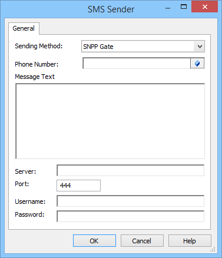Open Help for SMS Sender
This screenshot has height=258, width=222.
click(190, 240)
